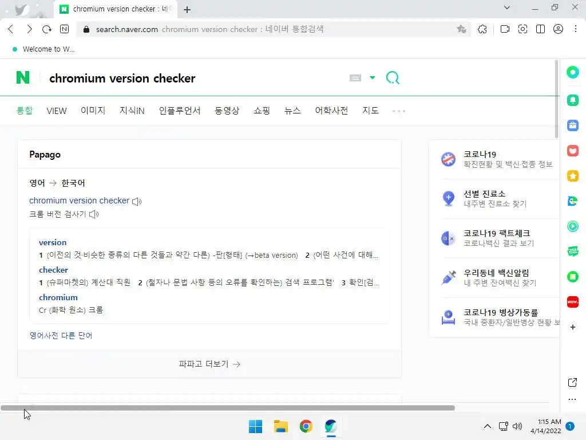Click the horizontal page scrollbar

tap(228, 408)
